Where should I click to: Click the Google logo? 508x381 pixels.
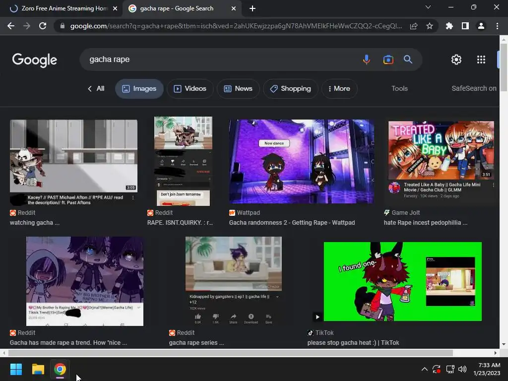[x=35, y=60]
